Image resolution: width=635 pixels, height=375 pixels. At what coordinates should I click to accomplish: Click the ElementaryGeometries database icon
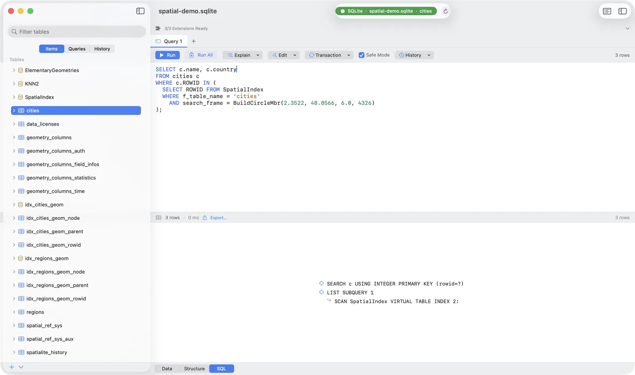click(20, 70)
